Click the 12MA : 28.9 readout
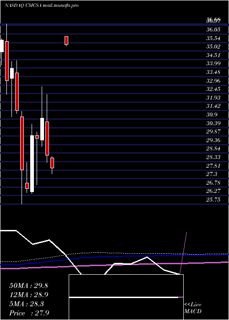 point(28,295)
